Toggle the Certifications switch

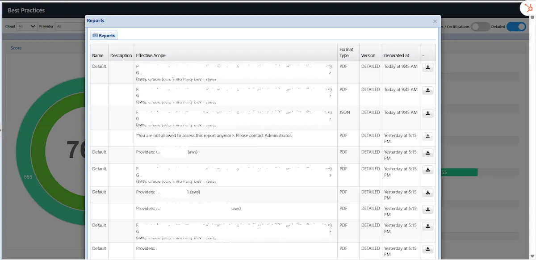[481, 27]
